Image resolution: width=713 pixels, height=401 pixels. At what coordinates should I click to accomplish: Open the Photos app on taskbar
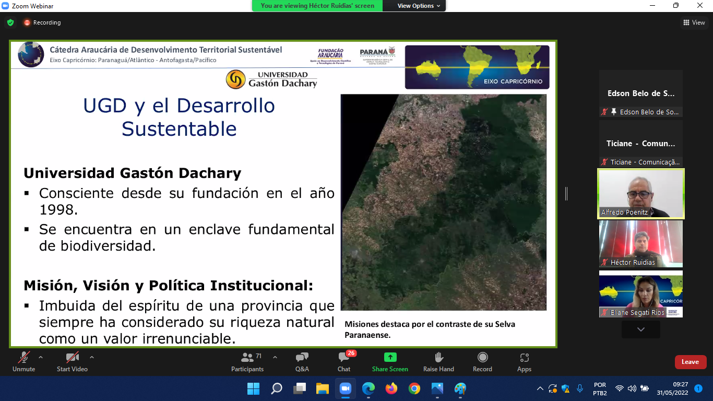pyautogui.click(x=437, y=388)
